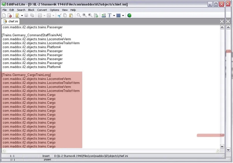This screenshot has width=233, height=163.
Task: Click the editor's vertical scrollbar thumb
Action: (222, 135)
